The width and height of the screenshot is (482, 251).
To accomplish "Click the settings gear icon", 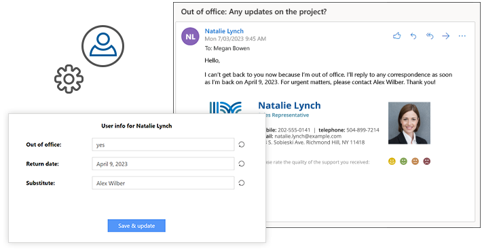I will (x=69, y=79).
